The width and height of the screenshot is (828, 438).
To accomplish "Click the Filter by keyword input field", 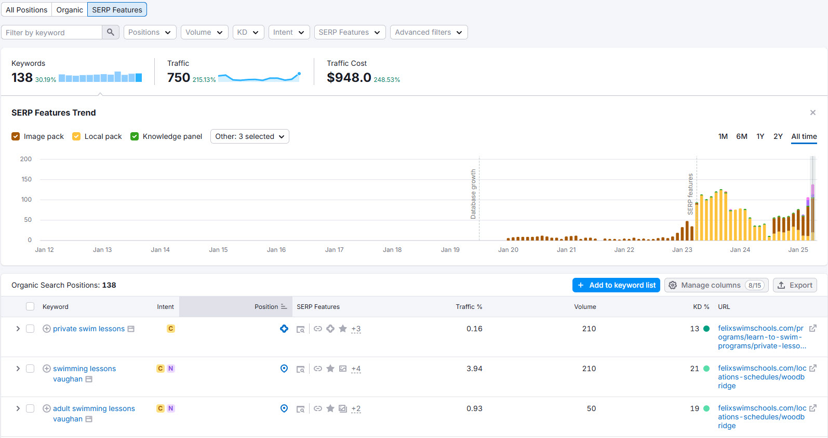I will click(x=52, y=32).
